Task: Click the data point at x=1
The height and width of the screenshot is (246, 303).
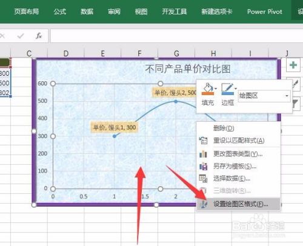Action: point(115,136)
